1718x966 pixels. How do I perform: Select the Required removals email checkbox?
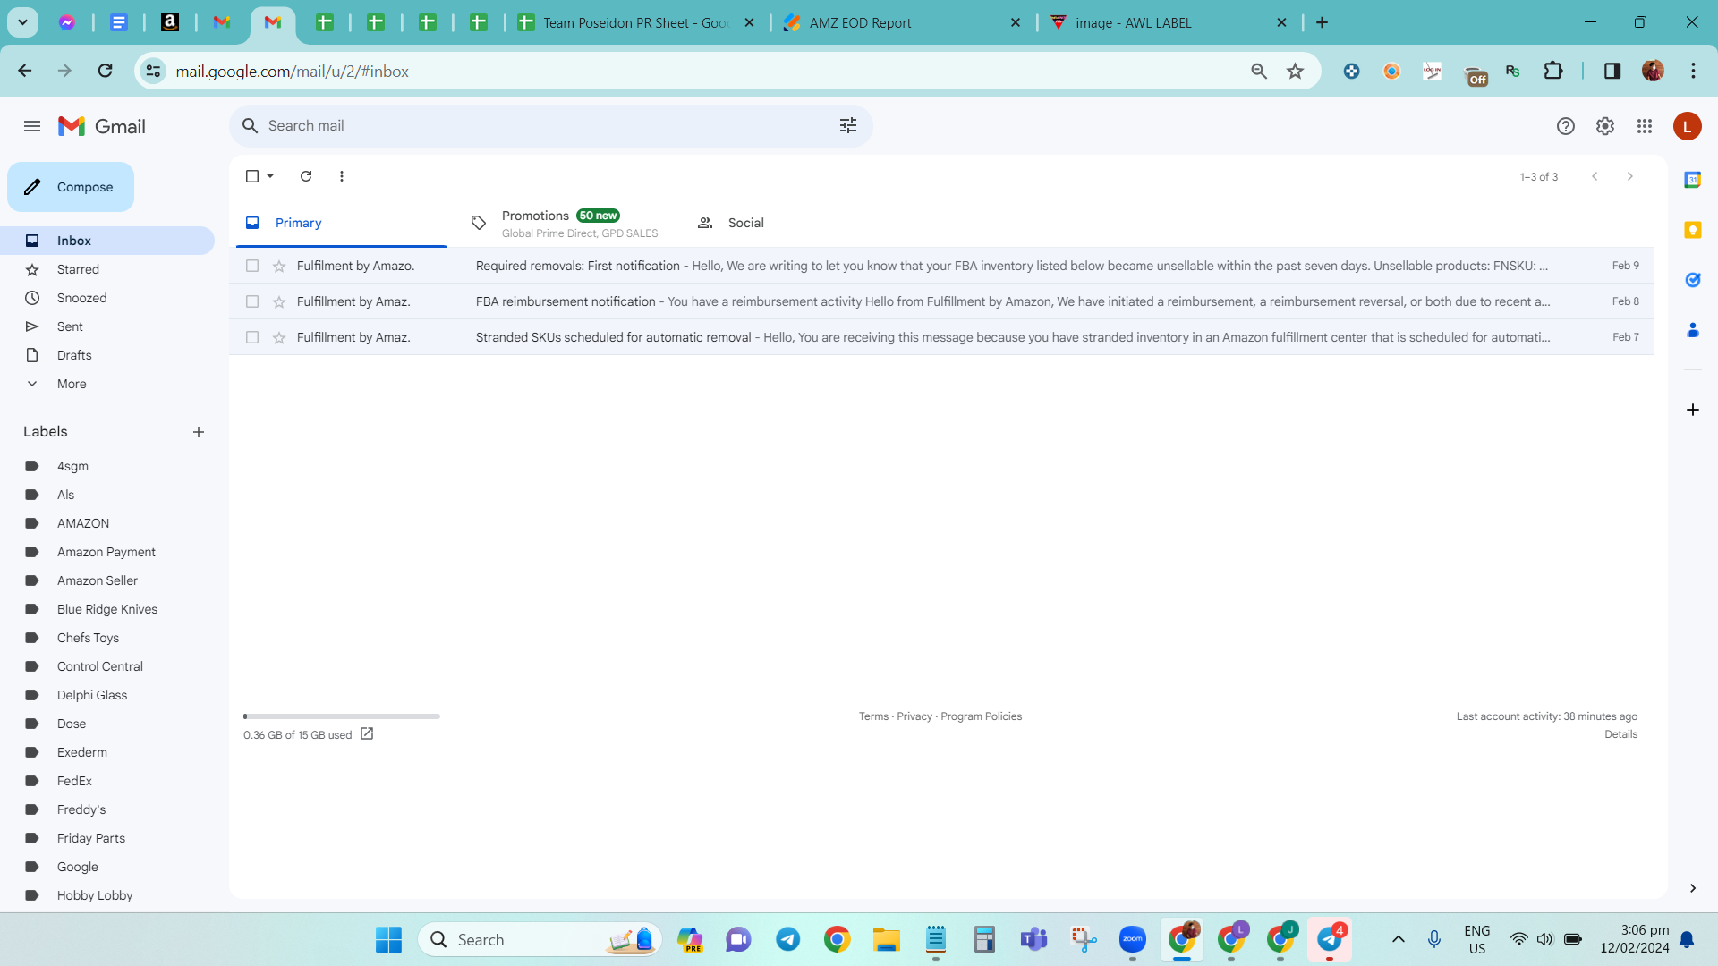coord(252,266)
